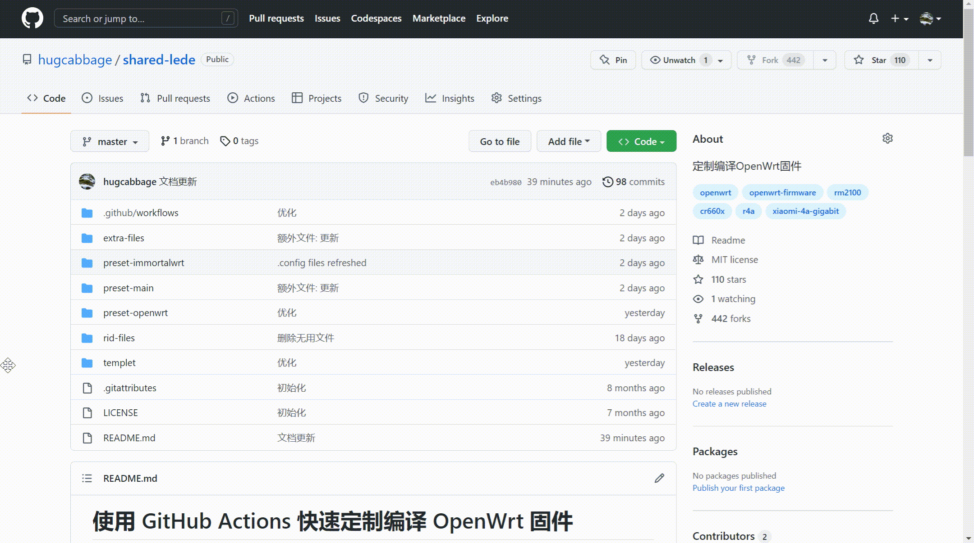Focus the Search or jump to field
This screenshot has width=974, height=543.
(140, 18)
